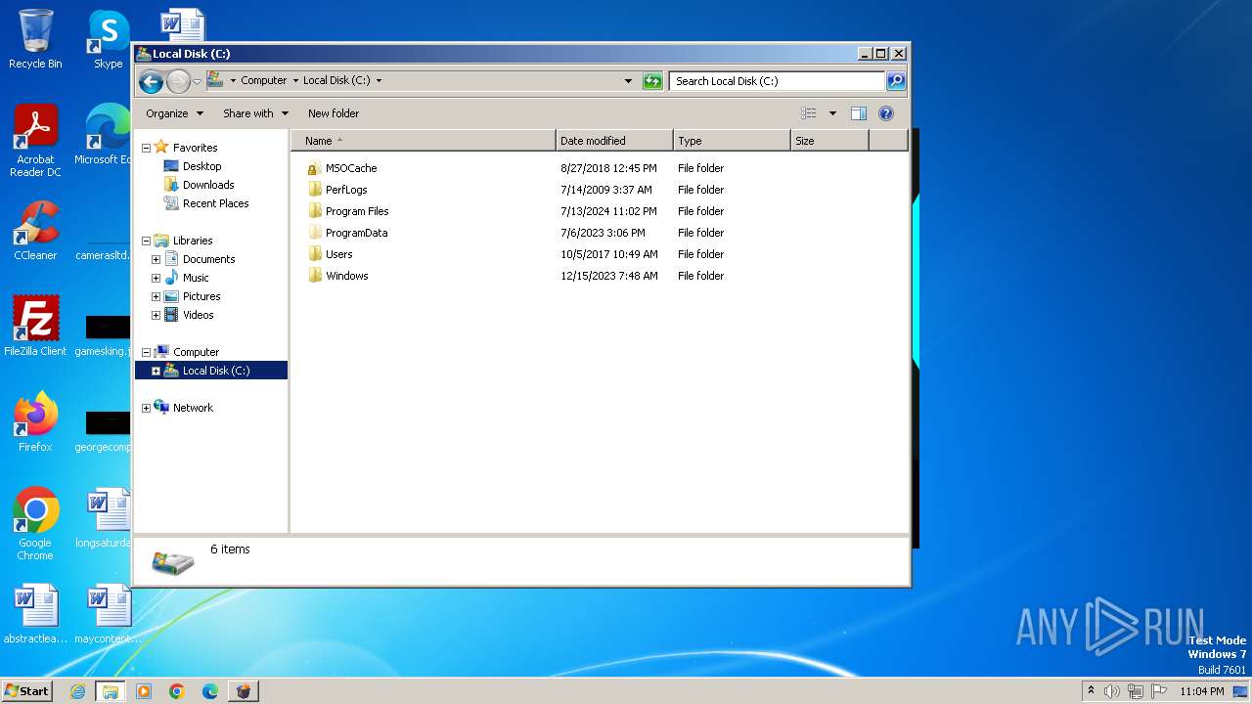This screenshot has width=1252, height=704.
Task: Click the Forward navigation arrow
Action: pyautogui.click(x=178, y=81)
